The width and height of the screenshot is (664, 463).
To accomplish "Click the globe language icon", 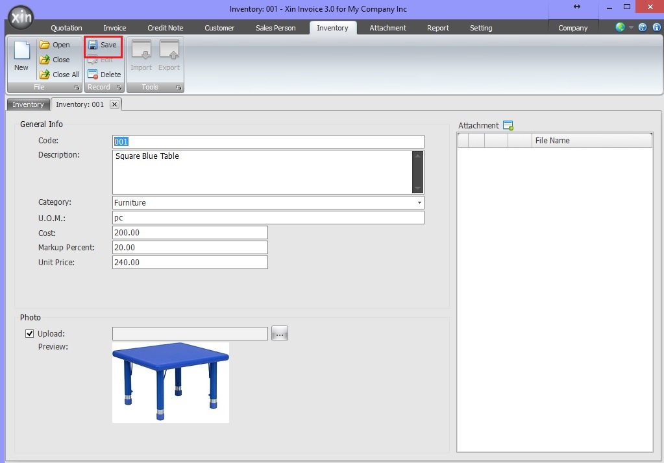I will point(620,27).
